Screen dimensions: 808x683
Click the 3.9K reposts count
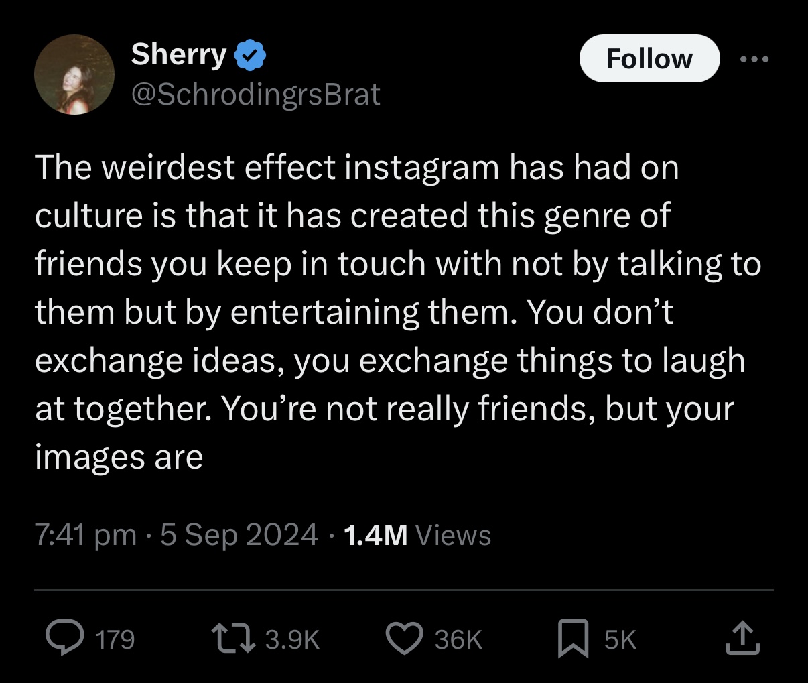pos(292,639)
